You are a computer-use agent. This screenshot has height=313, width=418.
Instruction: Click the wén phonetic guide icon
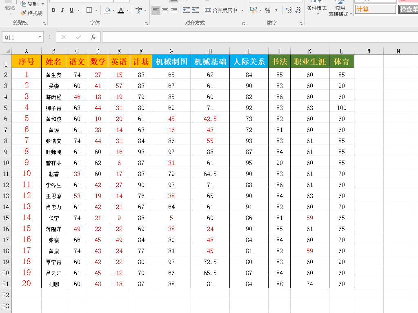139,10
